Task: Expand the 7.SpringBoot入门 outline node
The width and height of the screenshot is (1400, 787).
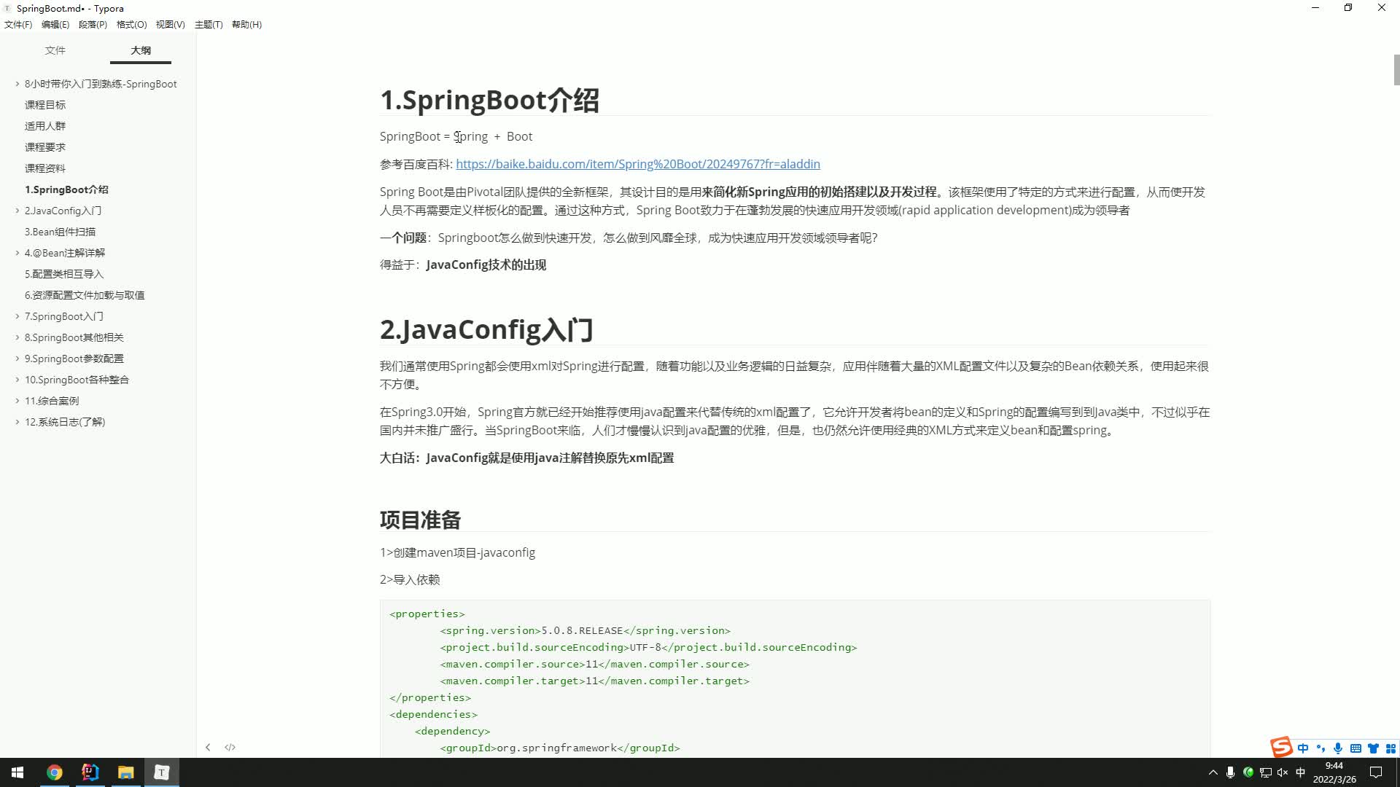Action: click(x=17, y=316)
